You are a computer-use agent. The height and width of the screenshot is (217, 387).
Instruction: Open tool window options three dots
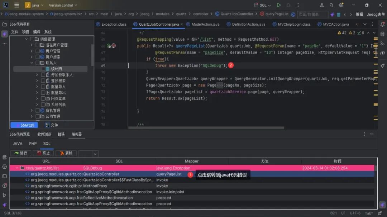pos(364,134)
